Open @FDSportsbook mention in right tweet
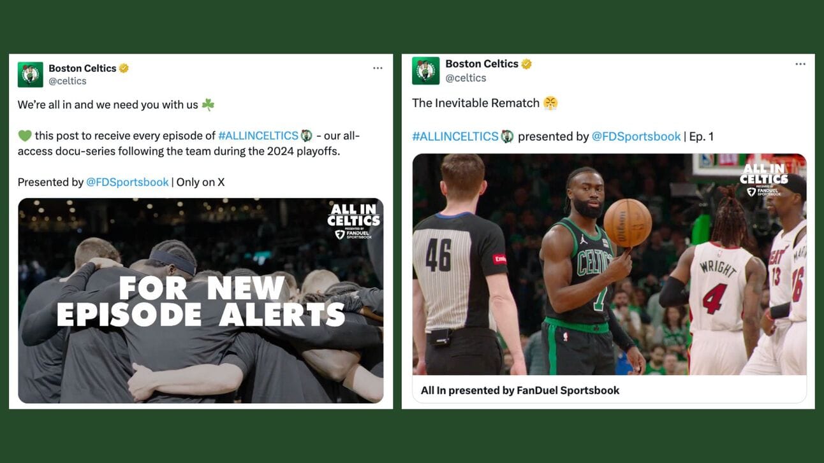824x463 pixels. click(636, 136)
